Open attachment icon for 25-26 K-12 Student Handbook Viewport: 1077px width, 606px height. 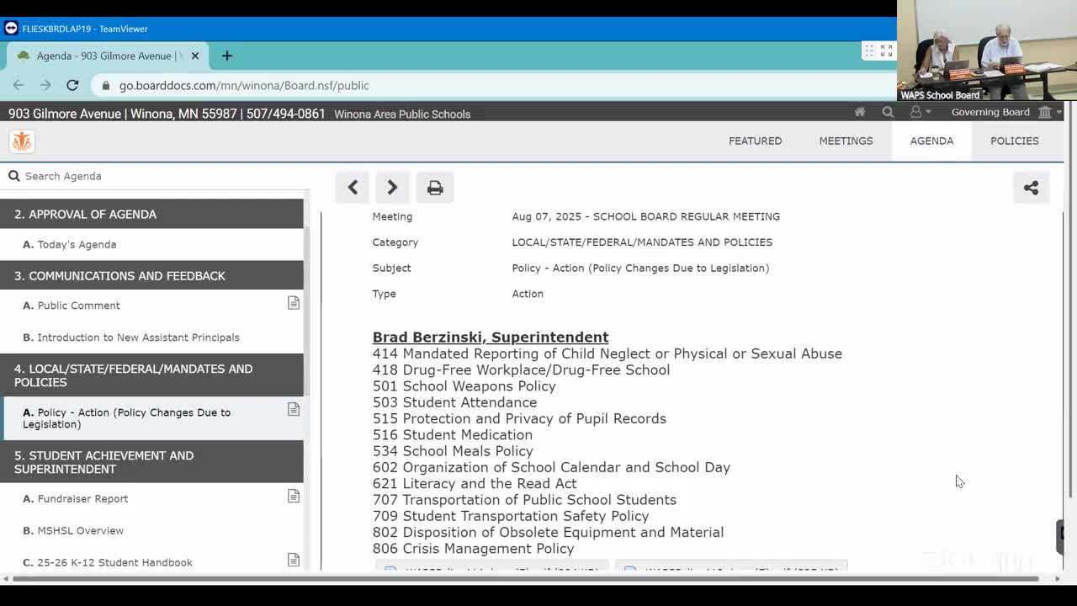(x=294, y=560)
